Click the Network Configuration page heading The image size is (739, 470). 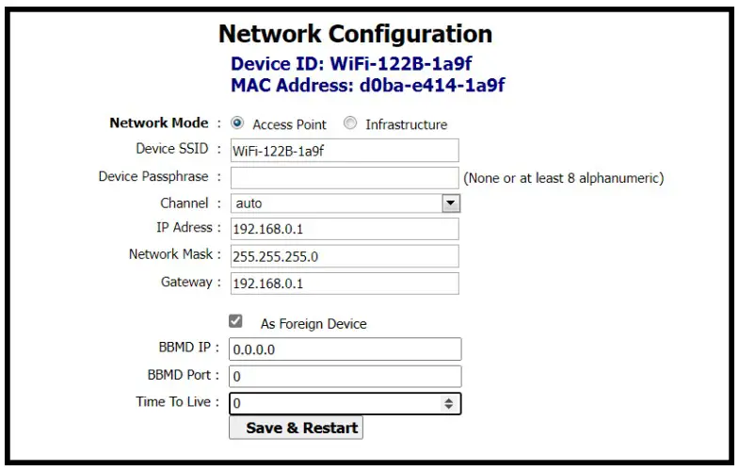click(x=355, y=35)
